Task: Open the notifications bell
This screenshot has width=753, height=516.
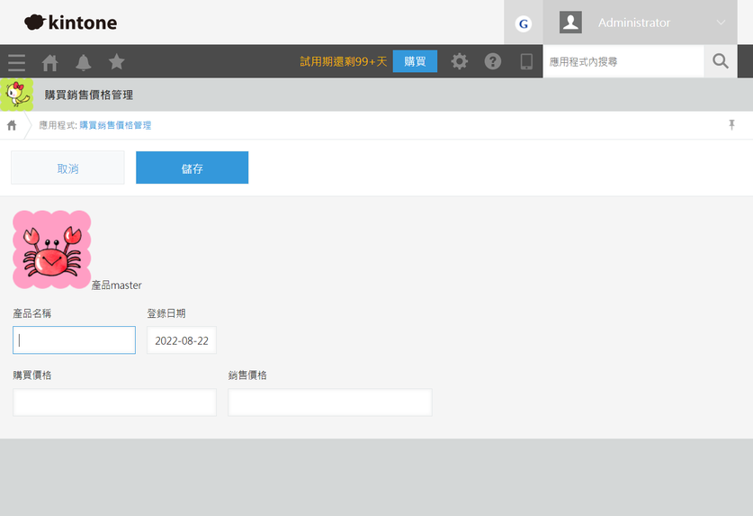Action: (84, 62)
